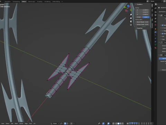The image size is (166, 125).
Task: Switch perspective/orthographic with the grid icon
Action: [131, 25]
